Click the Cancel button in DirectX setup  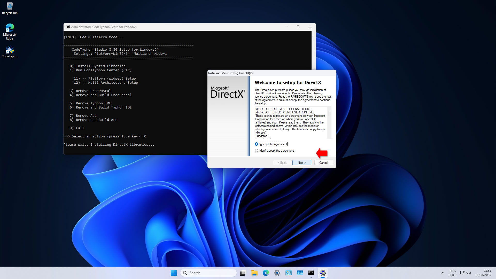click(x=323, y=163)
